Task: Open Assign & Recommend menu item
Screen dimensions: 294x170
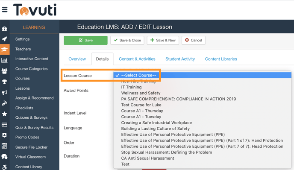Action: tap(34, 98)
